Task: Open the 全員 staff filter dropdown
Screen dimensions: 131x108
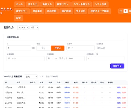Action: 31,77
